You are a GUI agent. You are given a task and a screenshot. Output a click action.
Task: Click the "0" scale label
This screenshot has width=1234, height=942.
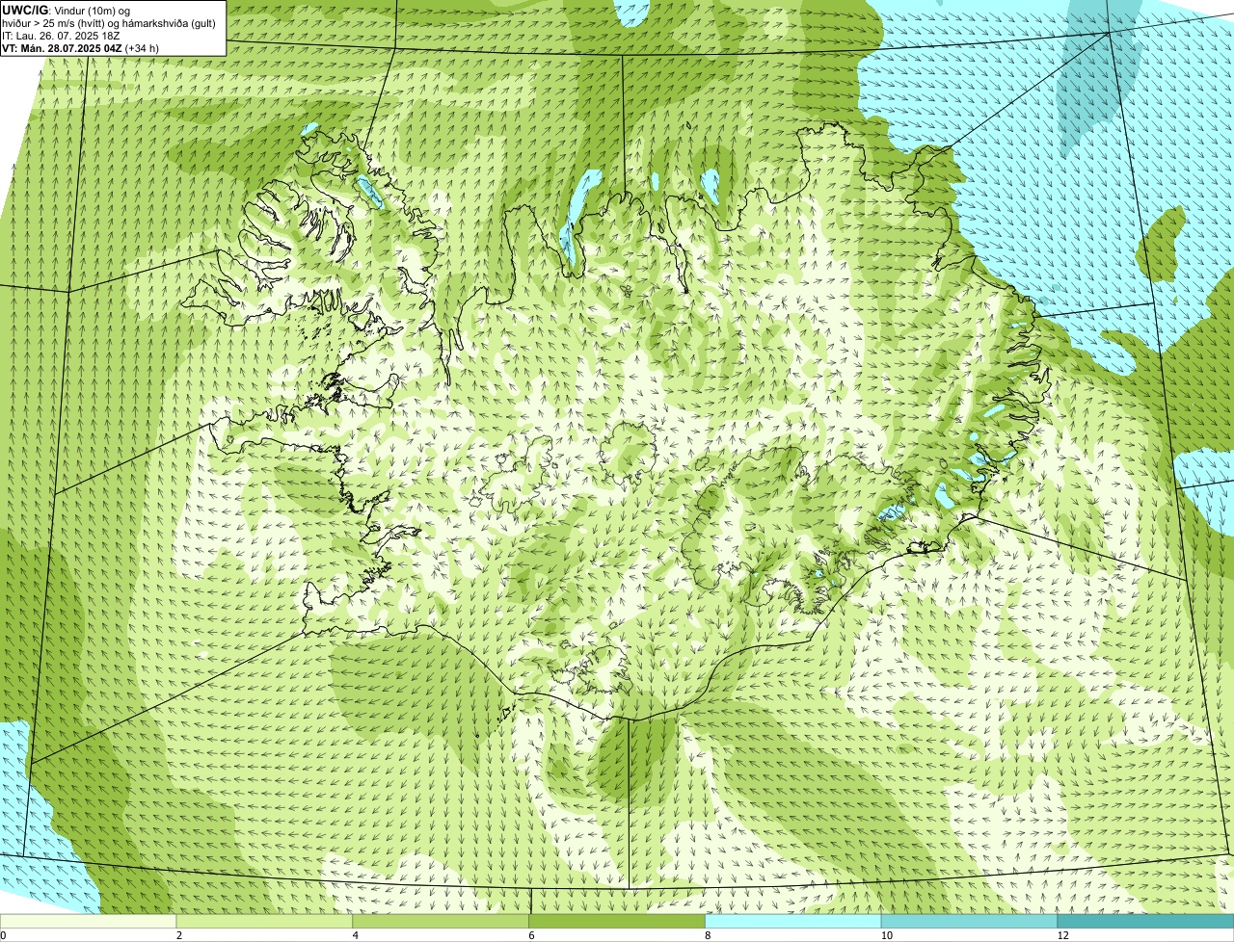tap(3, 935)
